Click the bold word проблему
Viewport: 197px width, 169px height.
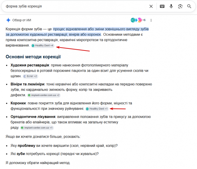point(26,146)
